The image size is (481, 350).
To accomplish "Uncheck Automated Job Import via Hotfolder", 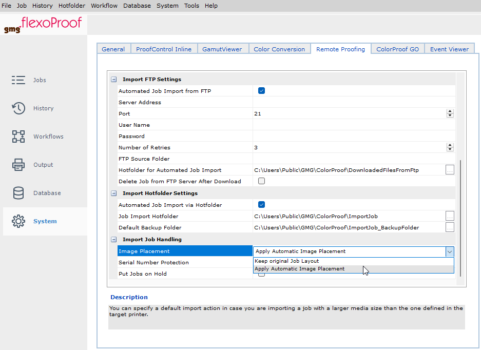I will [261, 204].
